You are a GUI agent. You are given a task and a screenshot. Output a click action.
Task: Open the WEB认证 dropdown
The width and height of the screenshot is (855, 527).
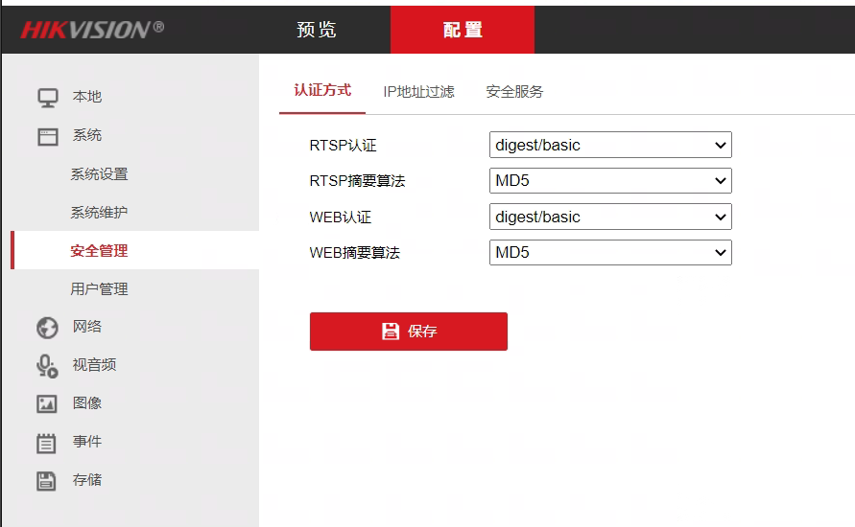click(610, 218)
